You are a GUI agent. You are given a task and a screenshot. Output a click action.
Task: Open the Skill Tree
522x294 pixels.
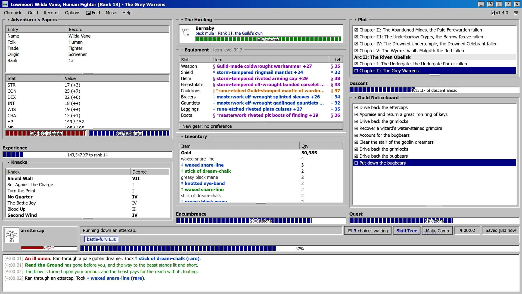(407, 231)
